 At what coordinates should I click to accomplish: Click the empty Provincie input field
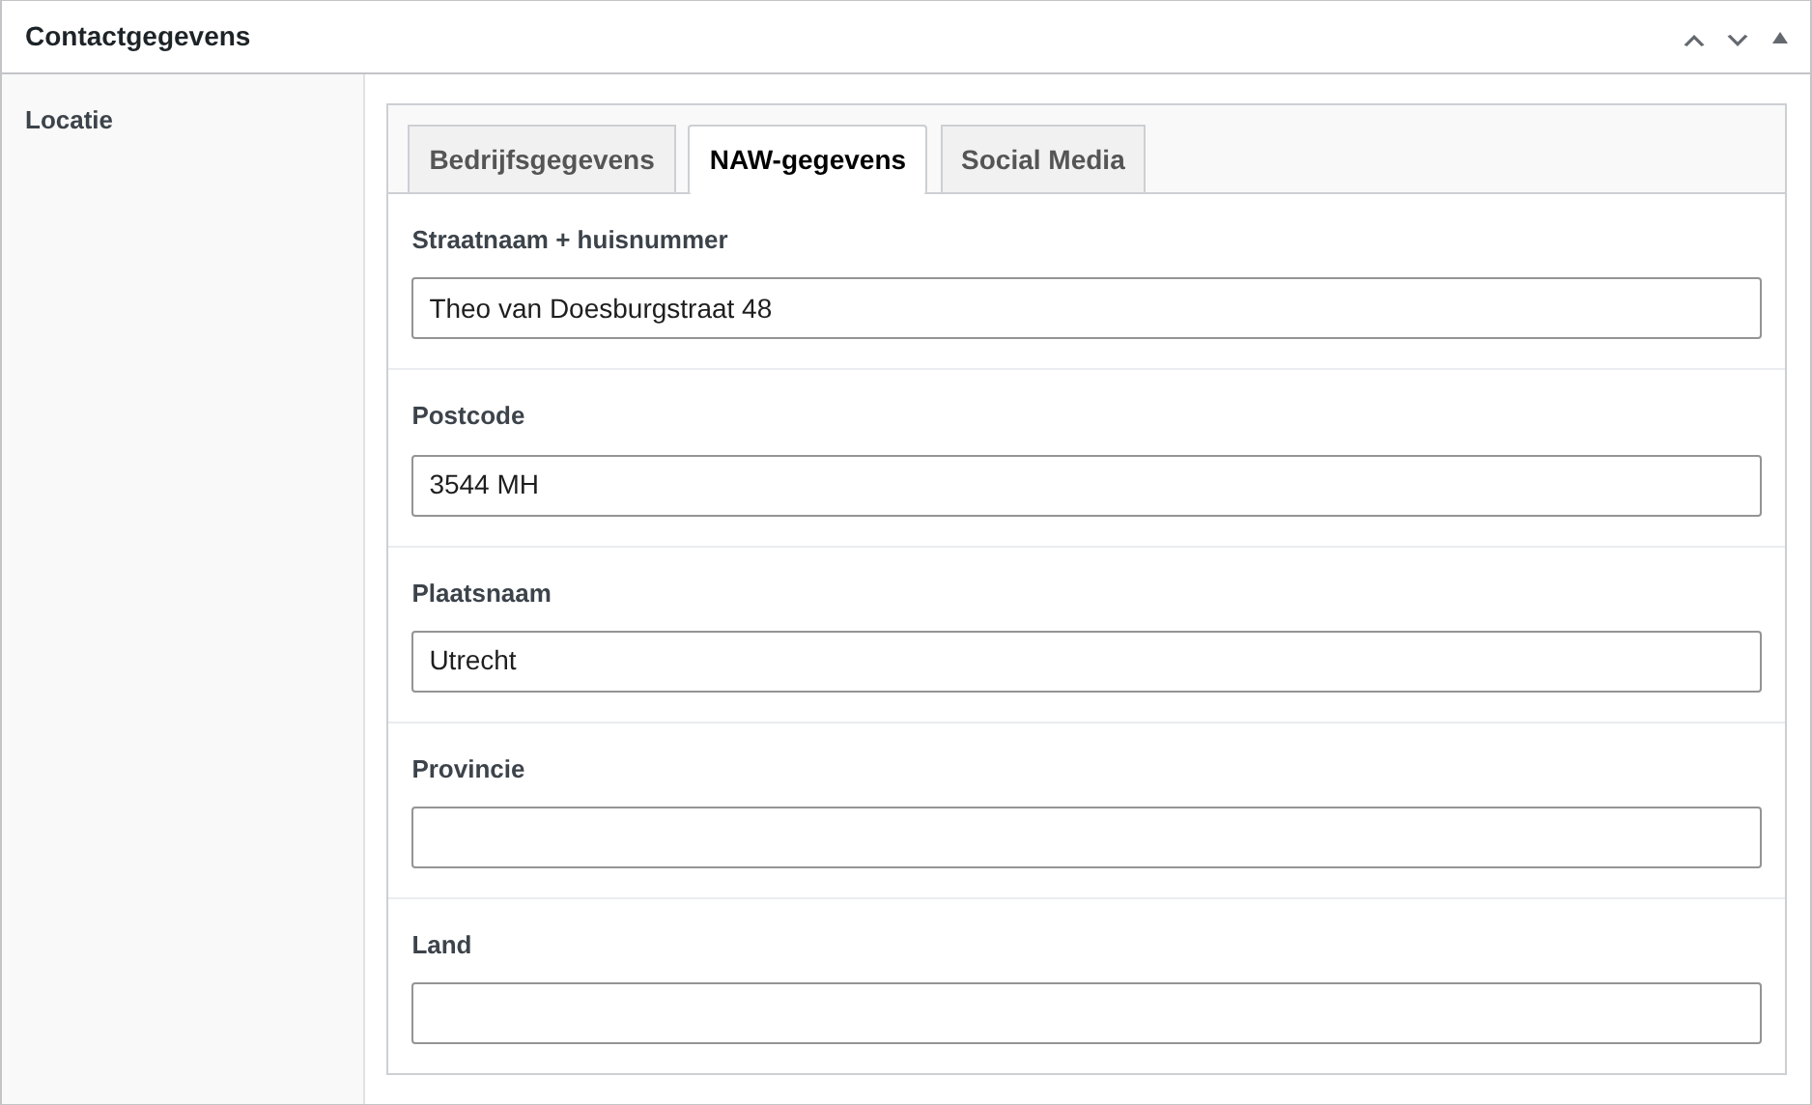click(1087, 837)
